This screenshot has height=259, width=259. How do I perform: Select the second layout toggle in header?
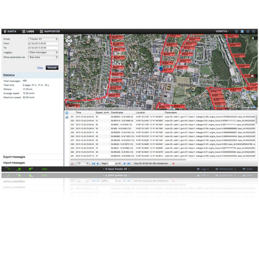coord(242,31)
